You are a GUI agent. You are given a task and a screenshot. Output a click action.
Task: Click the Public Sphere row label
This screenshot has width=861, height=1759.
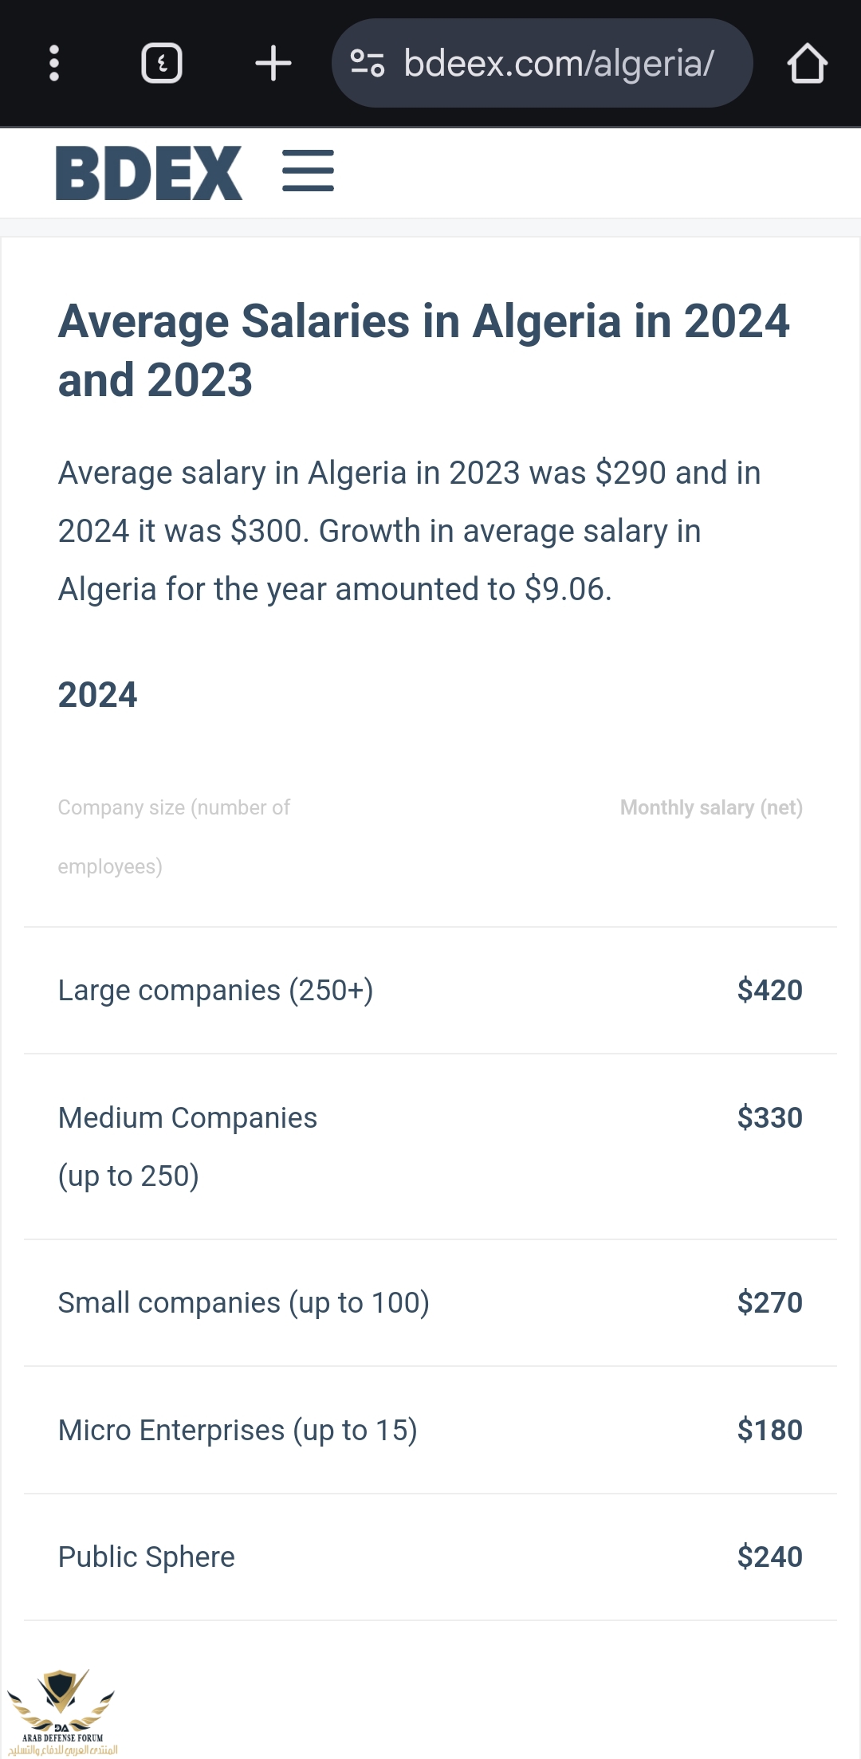point(147,1557)
